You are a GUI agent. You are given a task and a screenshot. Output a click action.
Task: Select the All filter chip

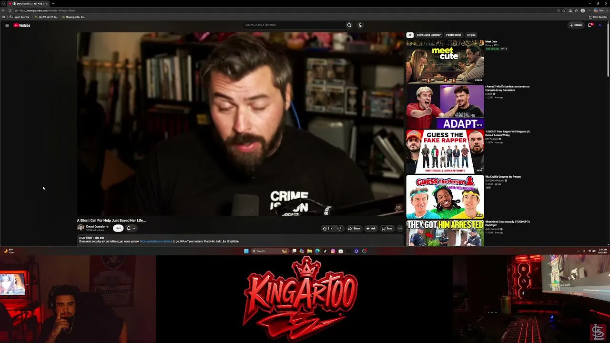409,35
